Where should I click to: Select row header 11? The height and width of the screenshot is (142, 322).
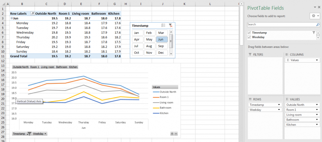tap(3, 56)
